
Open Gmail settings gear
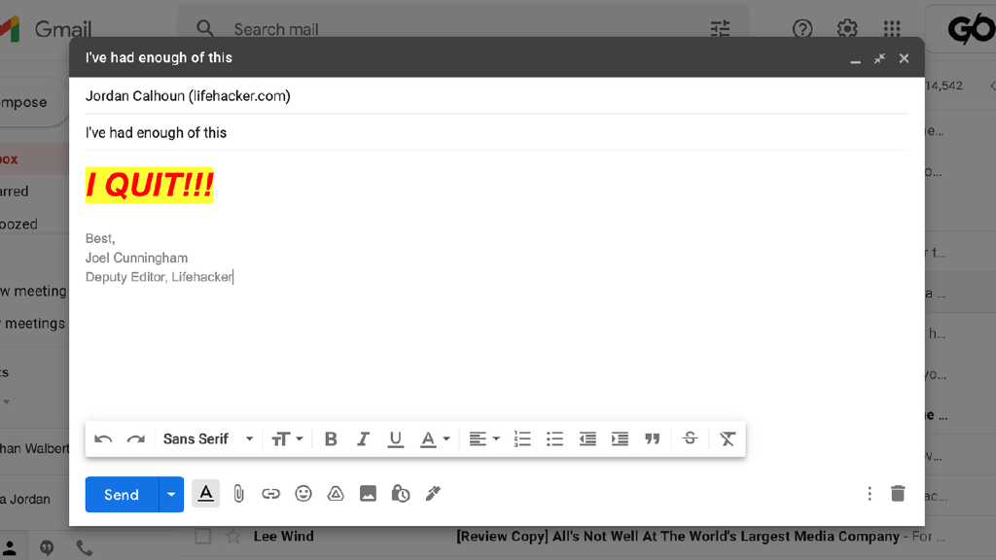(x=847, y=28)
